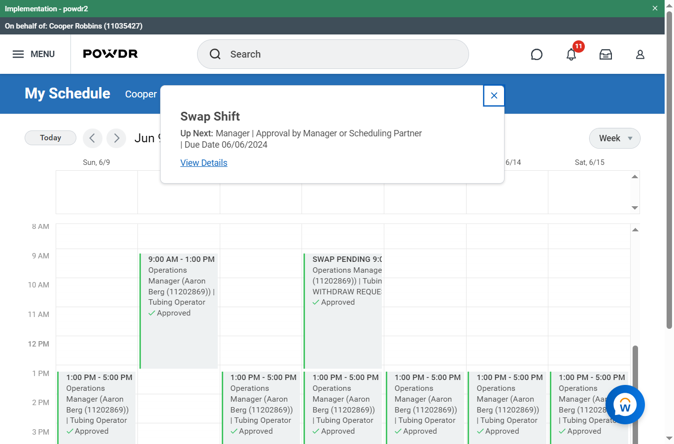Focus the Search input field
Viewport: 674px width, 444px height.
(x=333, y=54)
